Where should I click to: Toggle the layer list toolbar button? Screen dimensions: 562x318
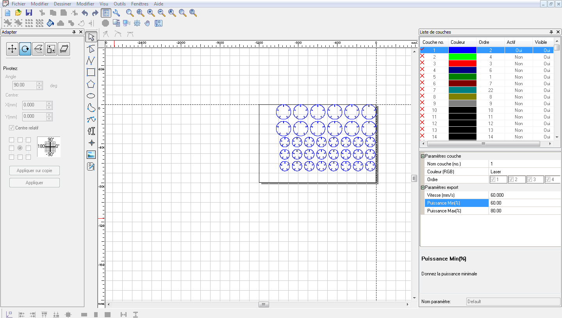click(106, 13)
